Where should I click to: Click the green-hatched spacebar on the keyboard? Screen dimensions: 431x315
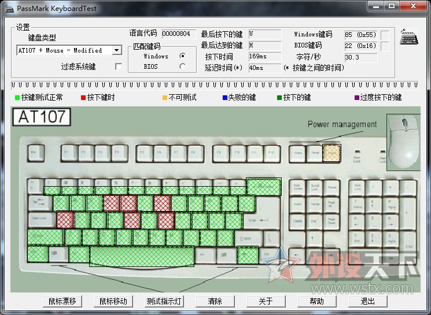click(142, 255)
